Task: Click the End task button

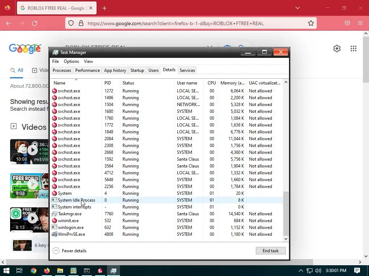Action: pyautogui.click(x=271, y=250)
